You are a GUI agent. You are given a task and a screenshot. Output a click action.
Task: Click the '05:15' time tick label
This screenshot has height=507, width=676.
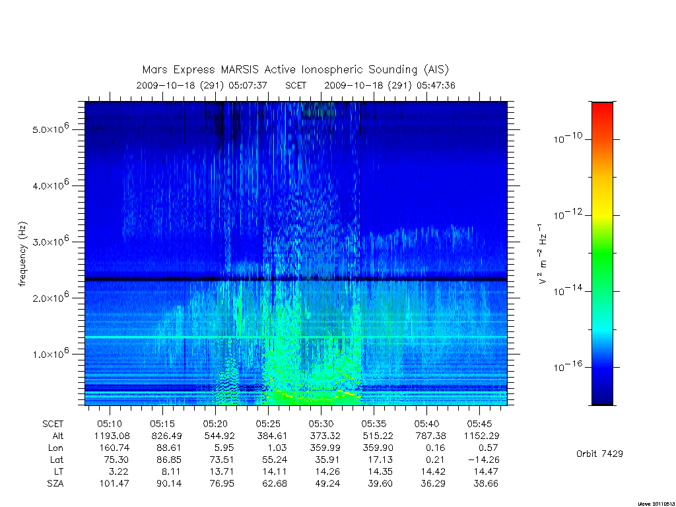point(162,424)
